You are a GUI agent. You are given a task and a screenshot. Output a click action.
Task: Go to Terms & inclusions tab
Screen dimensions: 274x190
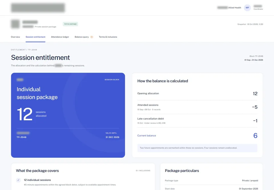108,37
